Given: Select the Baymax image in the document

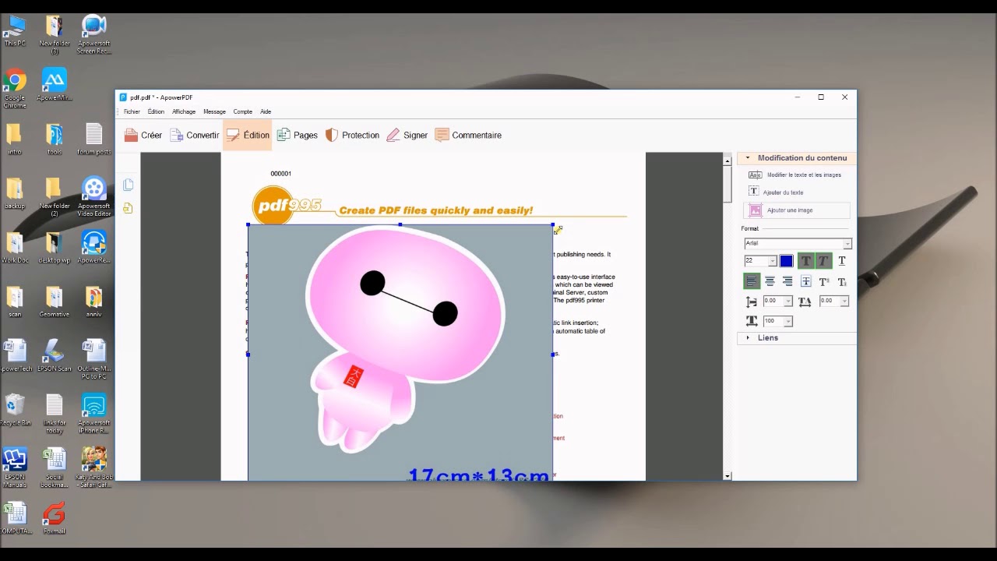Looking at the screenshot, I should point(400,352).
